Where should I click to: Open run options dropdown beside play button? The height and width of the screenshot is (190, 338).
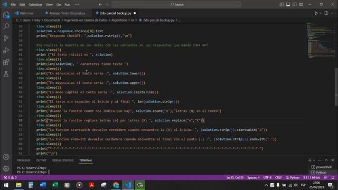[321, 13]
